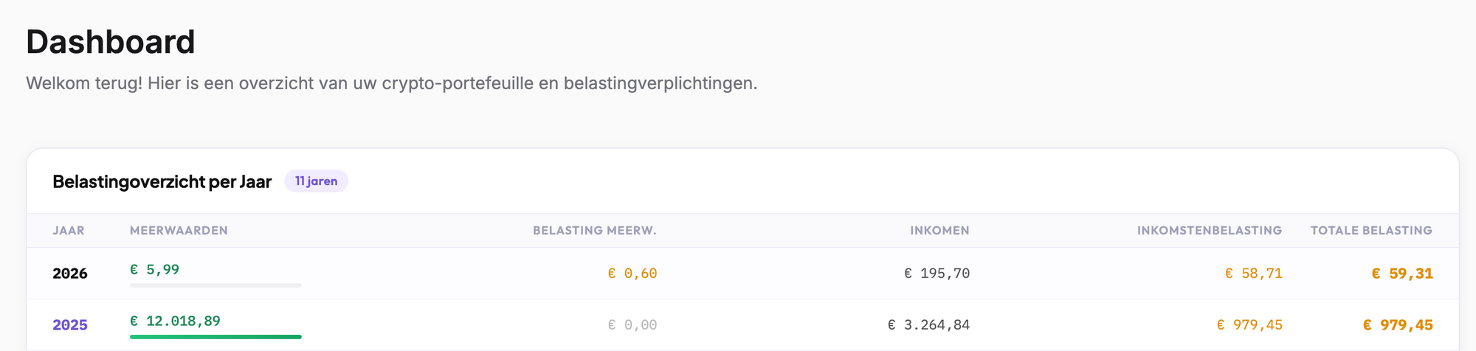This screenshot has width=1476, height=351.
Task: Select the € 3.264,84 income value
Action: pyautogui.click(x=928, y=325)
